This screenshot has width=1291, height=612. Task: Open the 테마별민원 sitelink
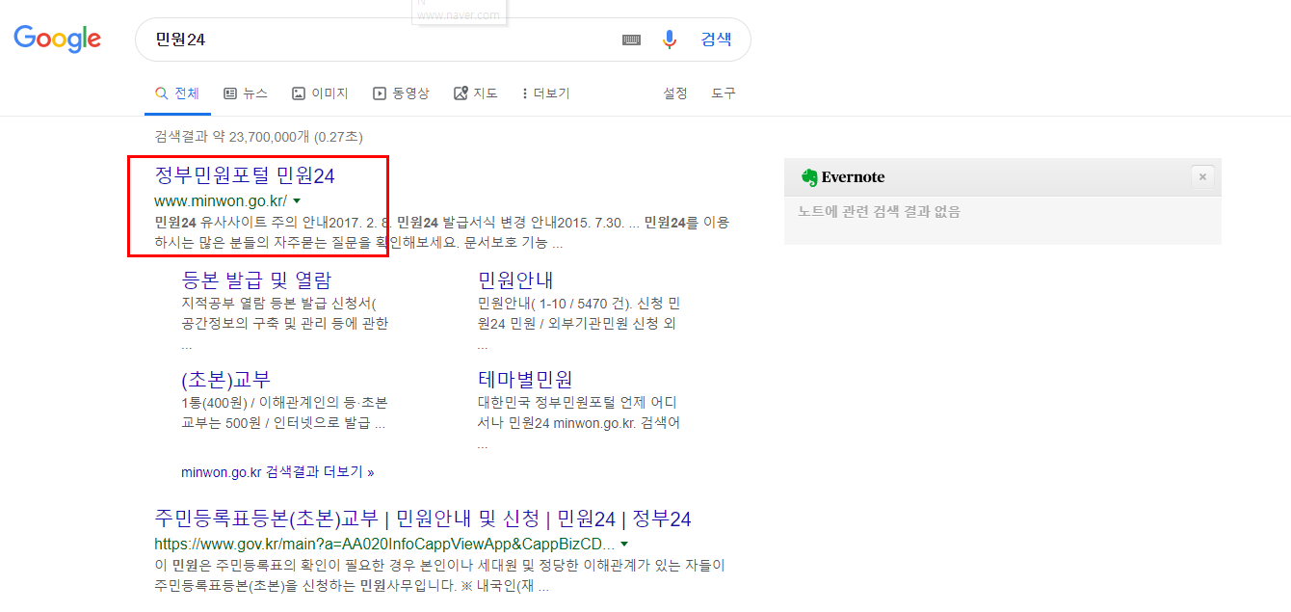[525, 379]
